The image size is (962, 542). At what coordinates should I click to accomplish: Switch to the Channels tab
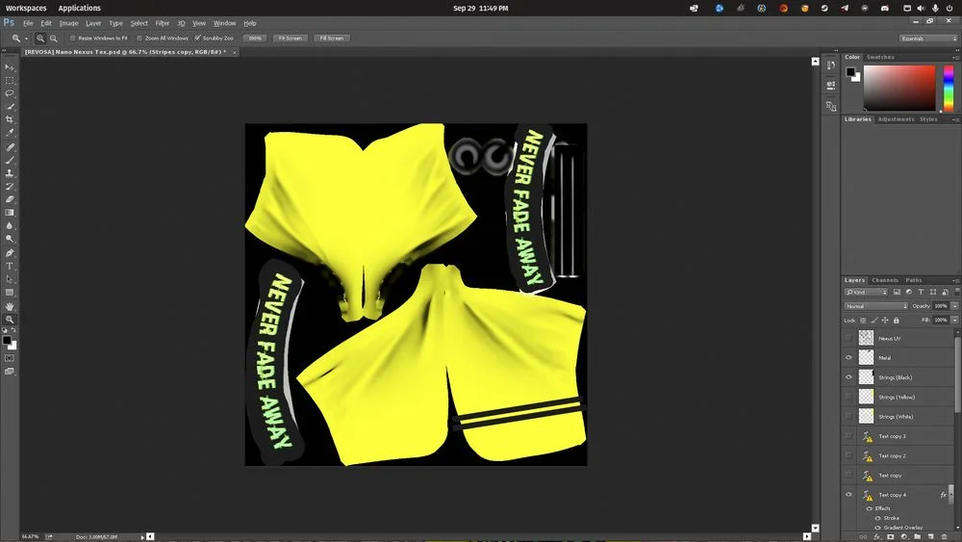click(x=885, y=280)
